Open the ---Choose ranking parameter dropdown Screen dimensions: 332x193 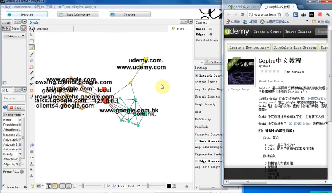tap(14, 36)
